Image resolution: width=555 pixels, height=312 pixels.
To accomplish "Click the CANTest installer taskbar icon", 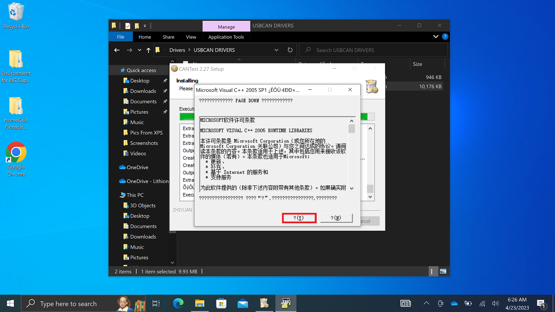I will pos(264,304).
